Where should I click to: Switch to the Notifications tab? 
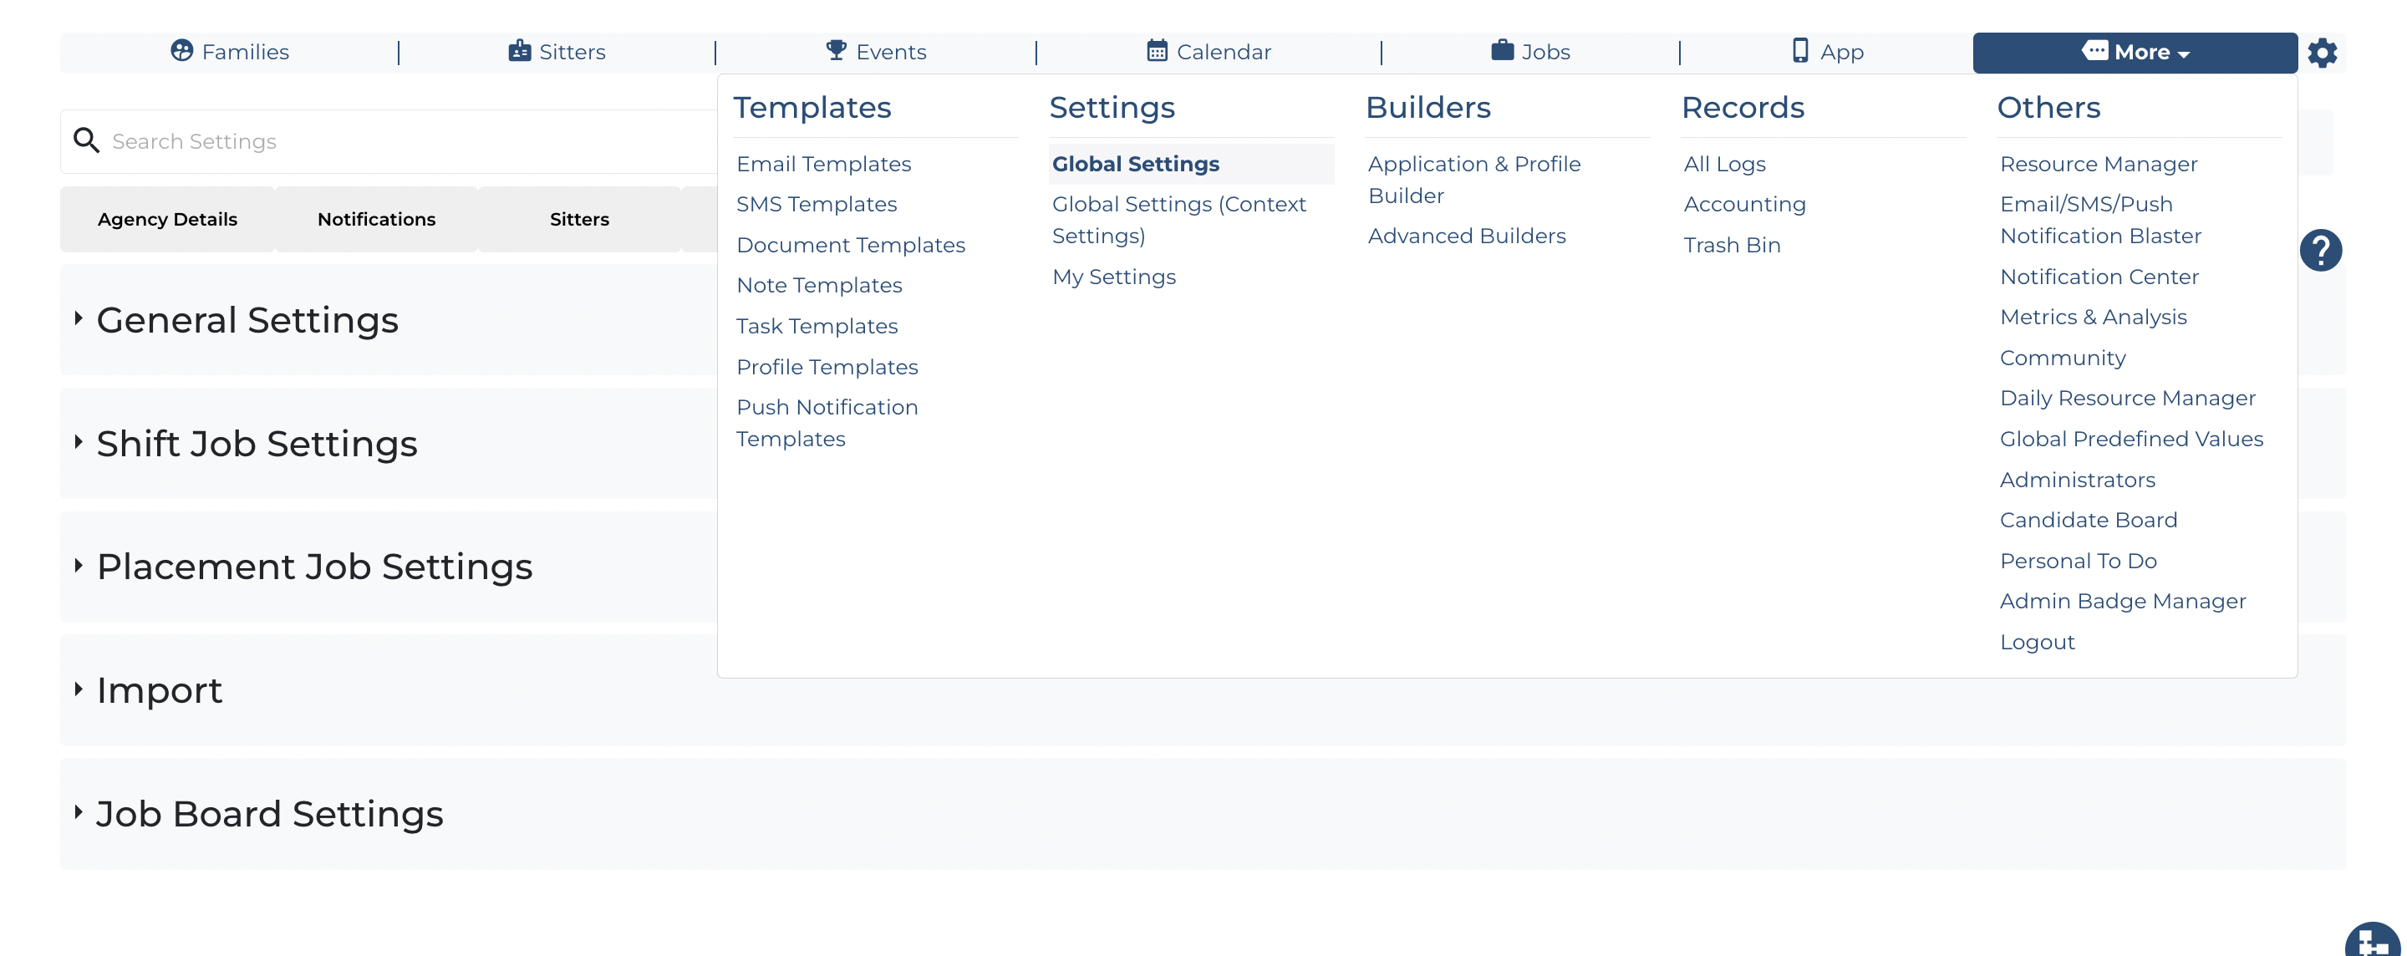(377, 220)
